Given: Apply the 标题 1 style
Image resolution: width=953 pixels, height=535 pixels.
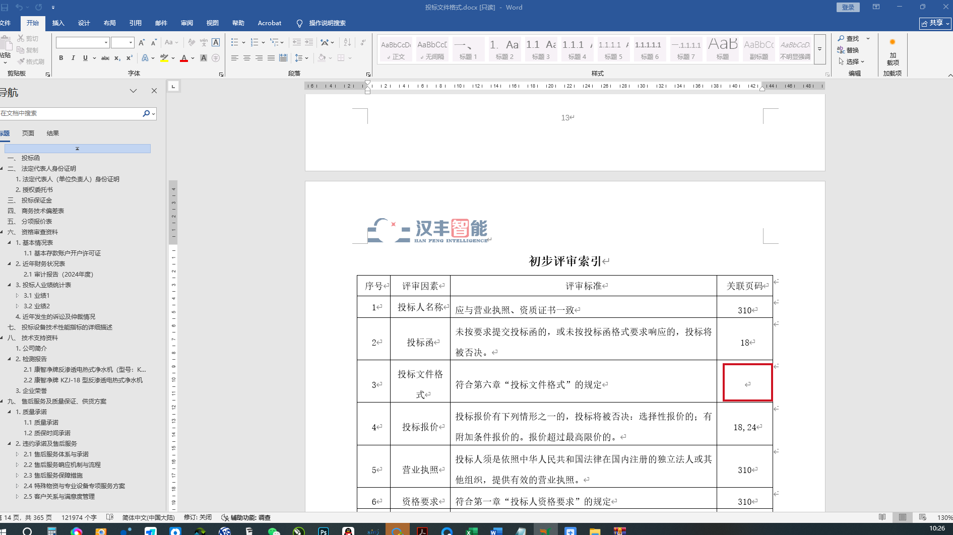Looking at the screenshot, I should point(468,49).
